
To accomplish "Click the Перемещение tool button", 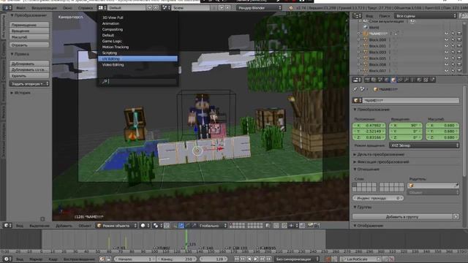I will click(x=29, y=25).
